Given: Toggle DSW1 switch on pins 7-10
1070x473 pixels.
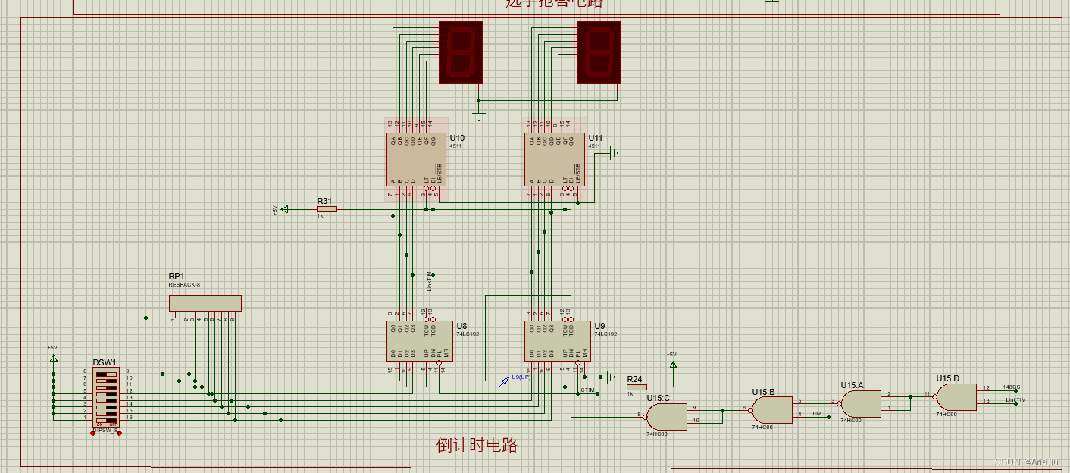Looking at the screenshot, I should click(x=106, y=381).
